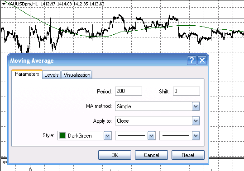The width and height of the screenshot is (244, 171).
Task: Close the Moving Average dialog
Action: [x=202, y=60]
